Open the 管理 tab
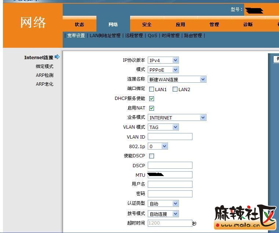This screenshot has width=279, height=233. (x=214, y=25)
